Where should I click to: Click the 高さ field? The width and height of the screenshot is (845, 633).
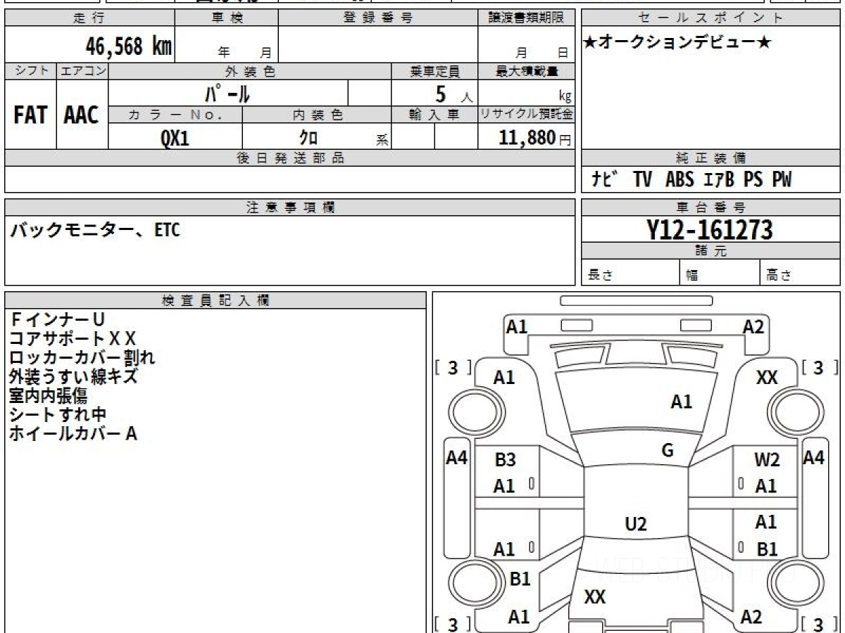(x=800, y=273)
